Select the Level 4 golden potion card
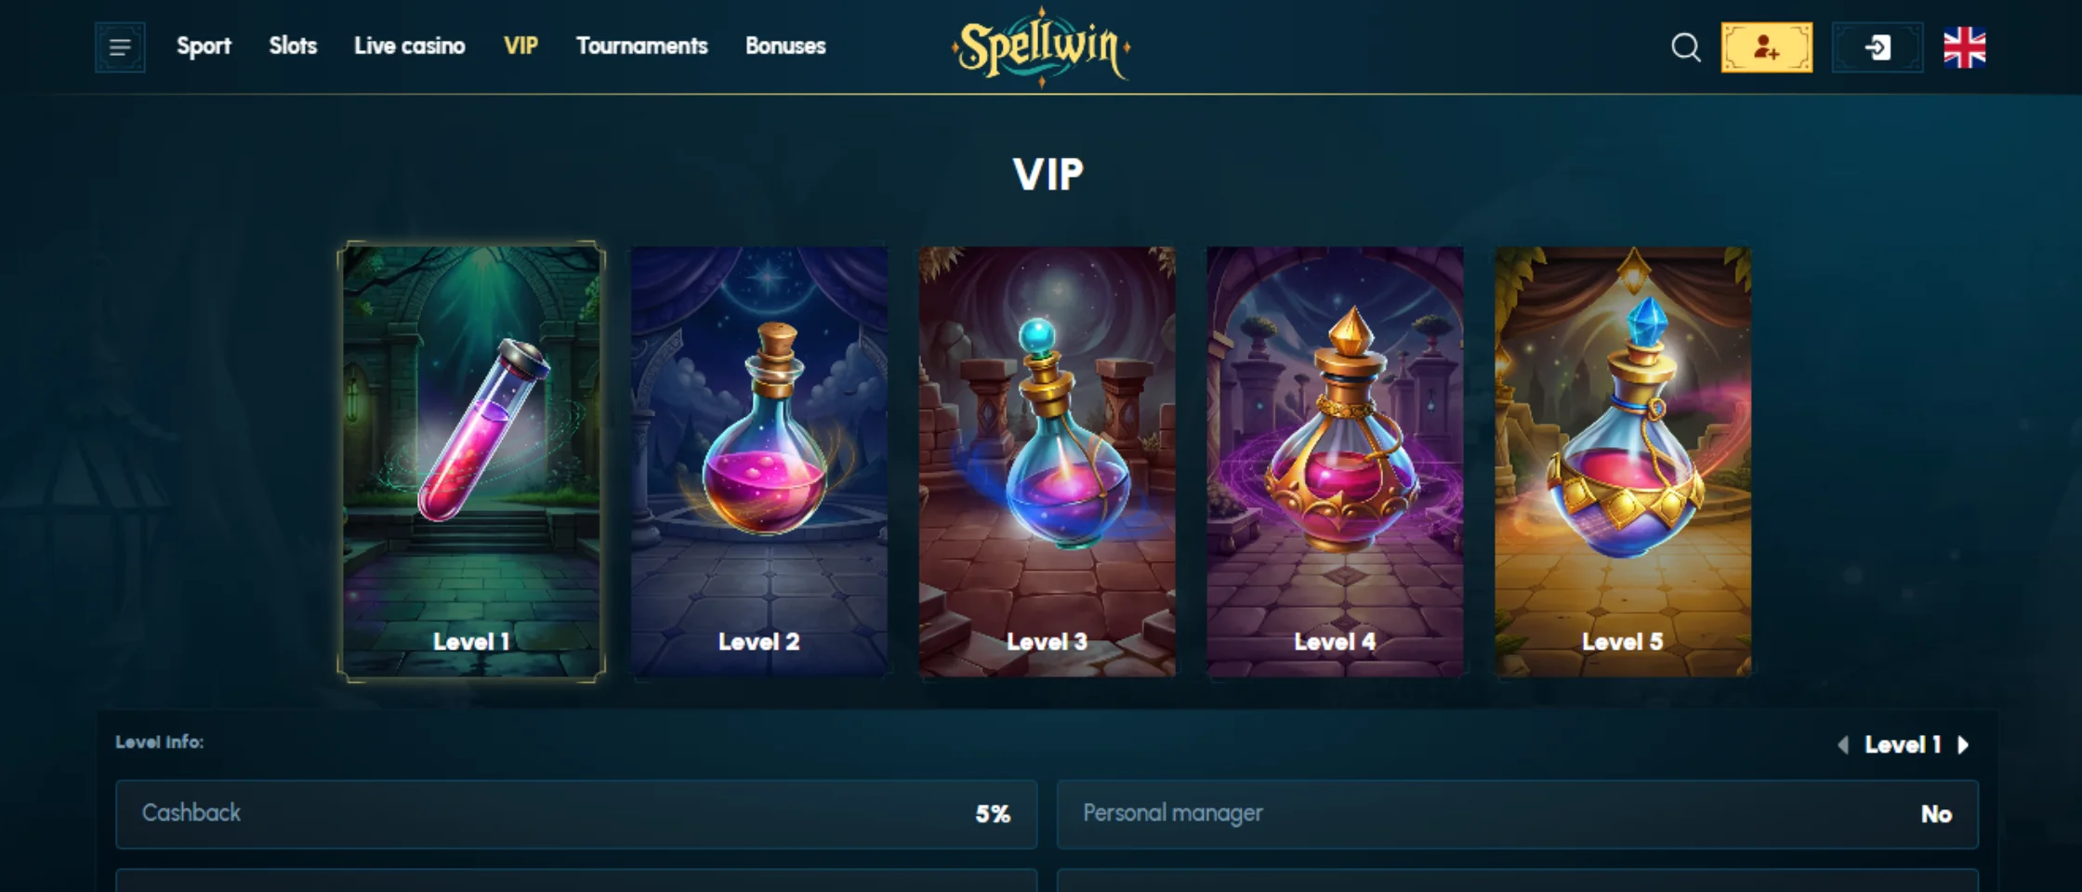 [x=1335, y=462]
